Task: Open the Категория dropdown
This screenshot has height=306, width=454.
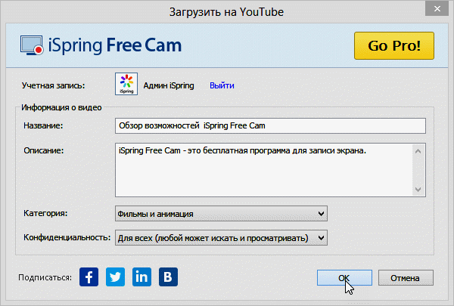Action: pyautogui.click(x=221, y=214)
